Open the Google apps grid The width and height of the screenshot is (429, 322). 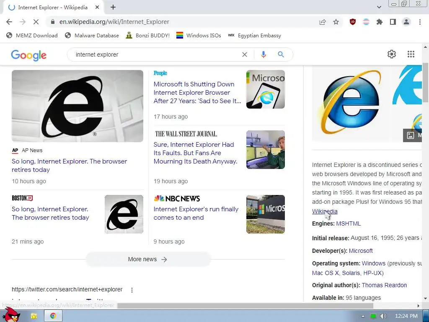(411, 54)
